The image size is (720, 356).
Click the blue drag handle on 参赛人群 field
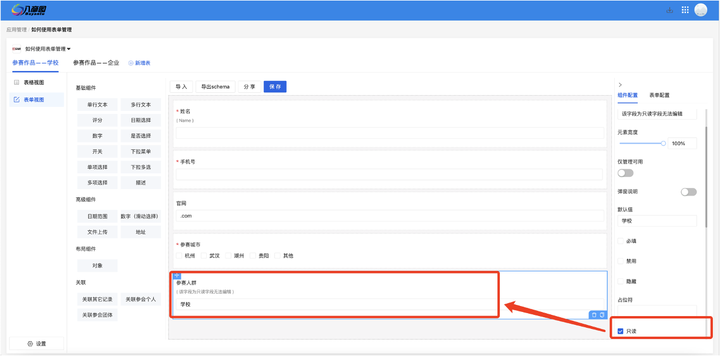[x=177, y=276]
